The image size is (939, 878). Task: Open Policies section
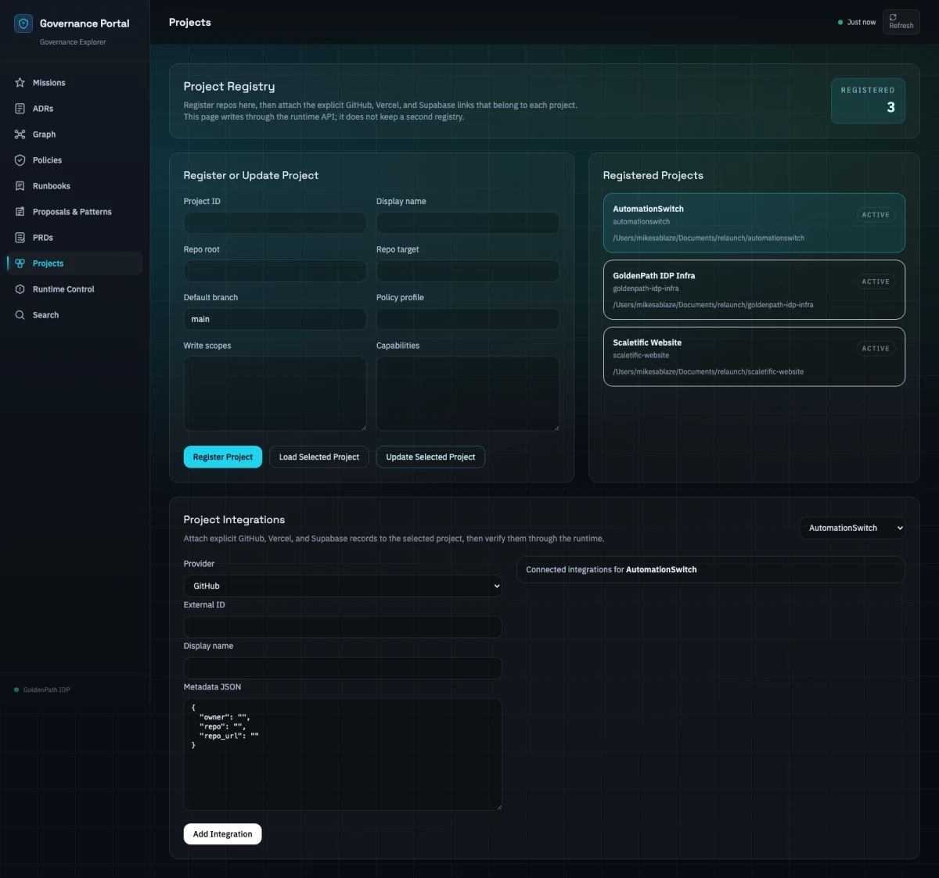74,160
